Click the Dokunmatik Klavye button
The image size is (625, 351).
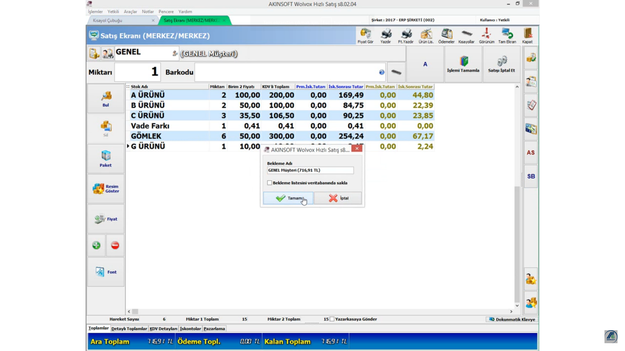(x=512, y=319)
